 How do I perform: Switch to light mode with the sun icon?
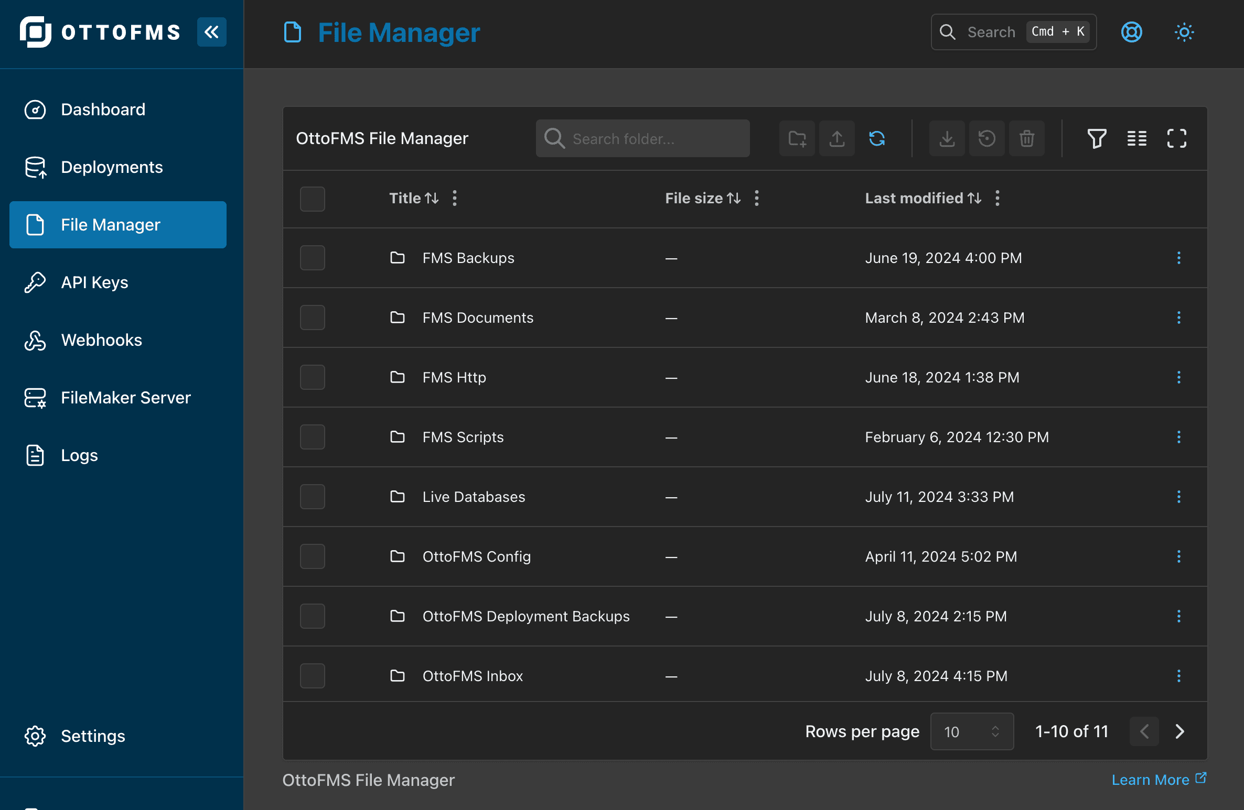1184,32
